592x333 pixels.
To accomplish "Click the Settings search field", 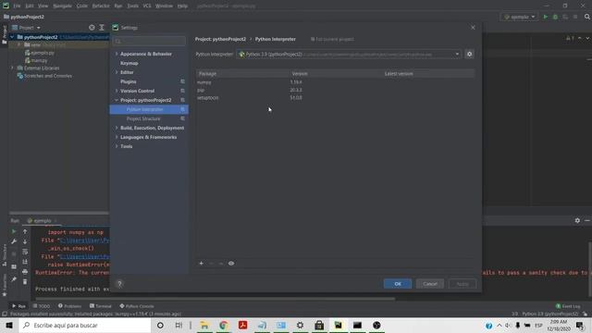I will pos(149,41).
